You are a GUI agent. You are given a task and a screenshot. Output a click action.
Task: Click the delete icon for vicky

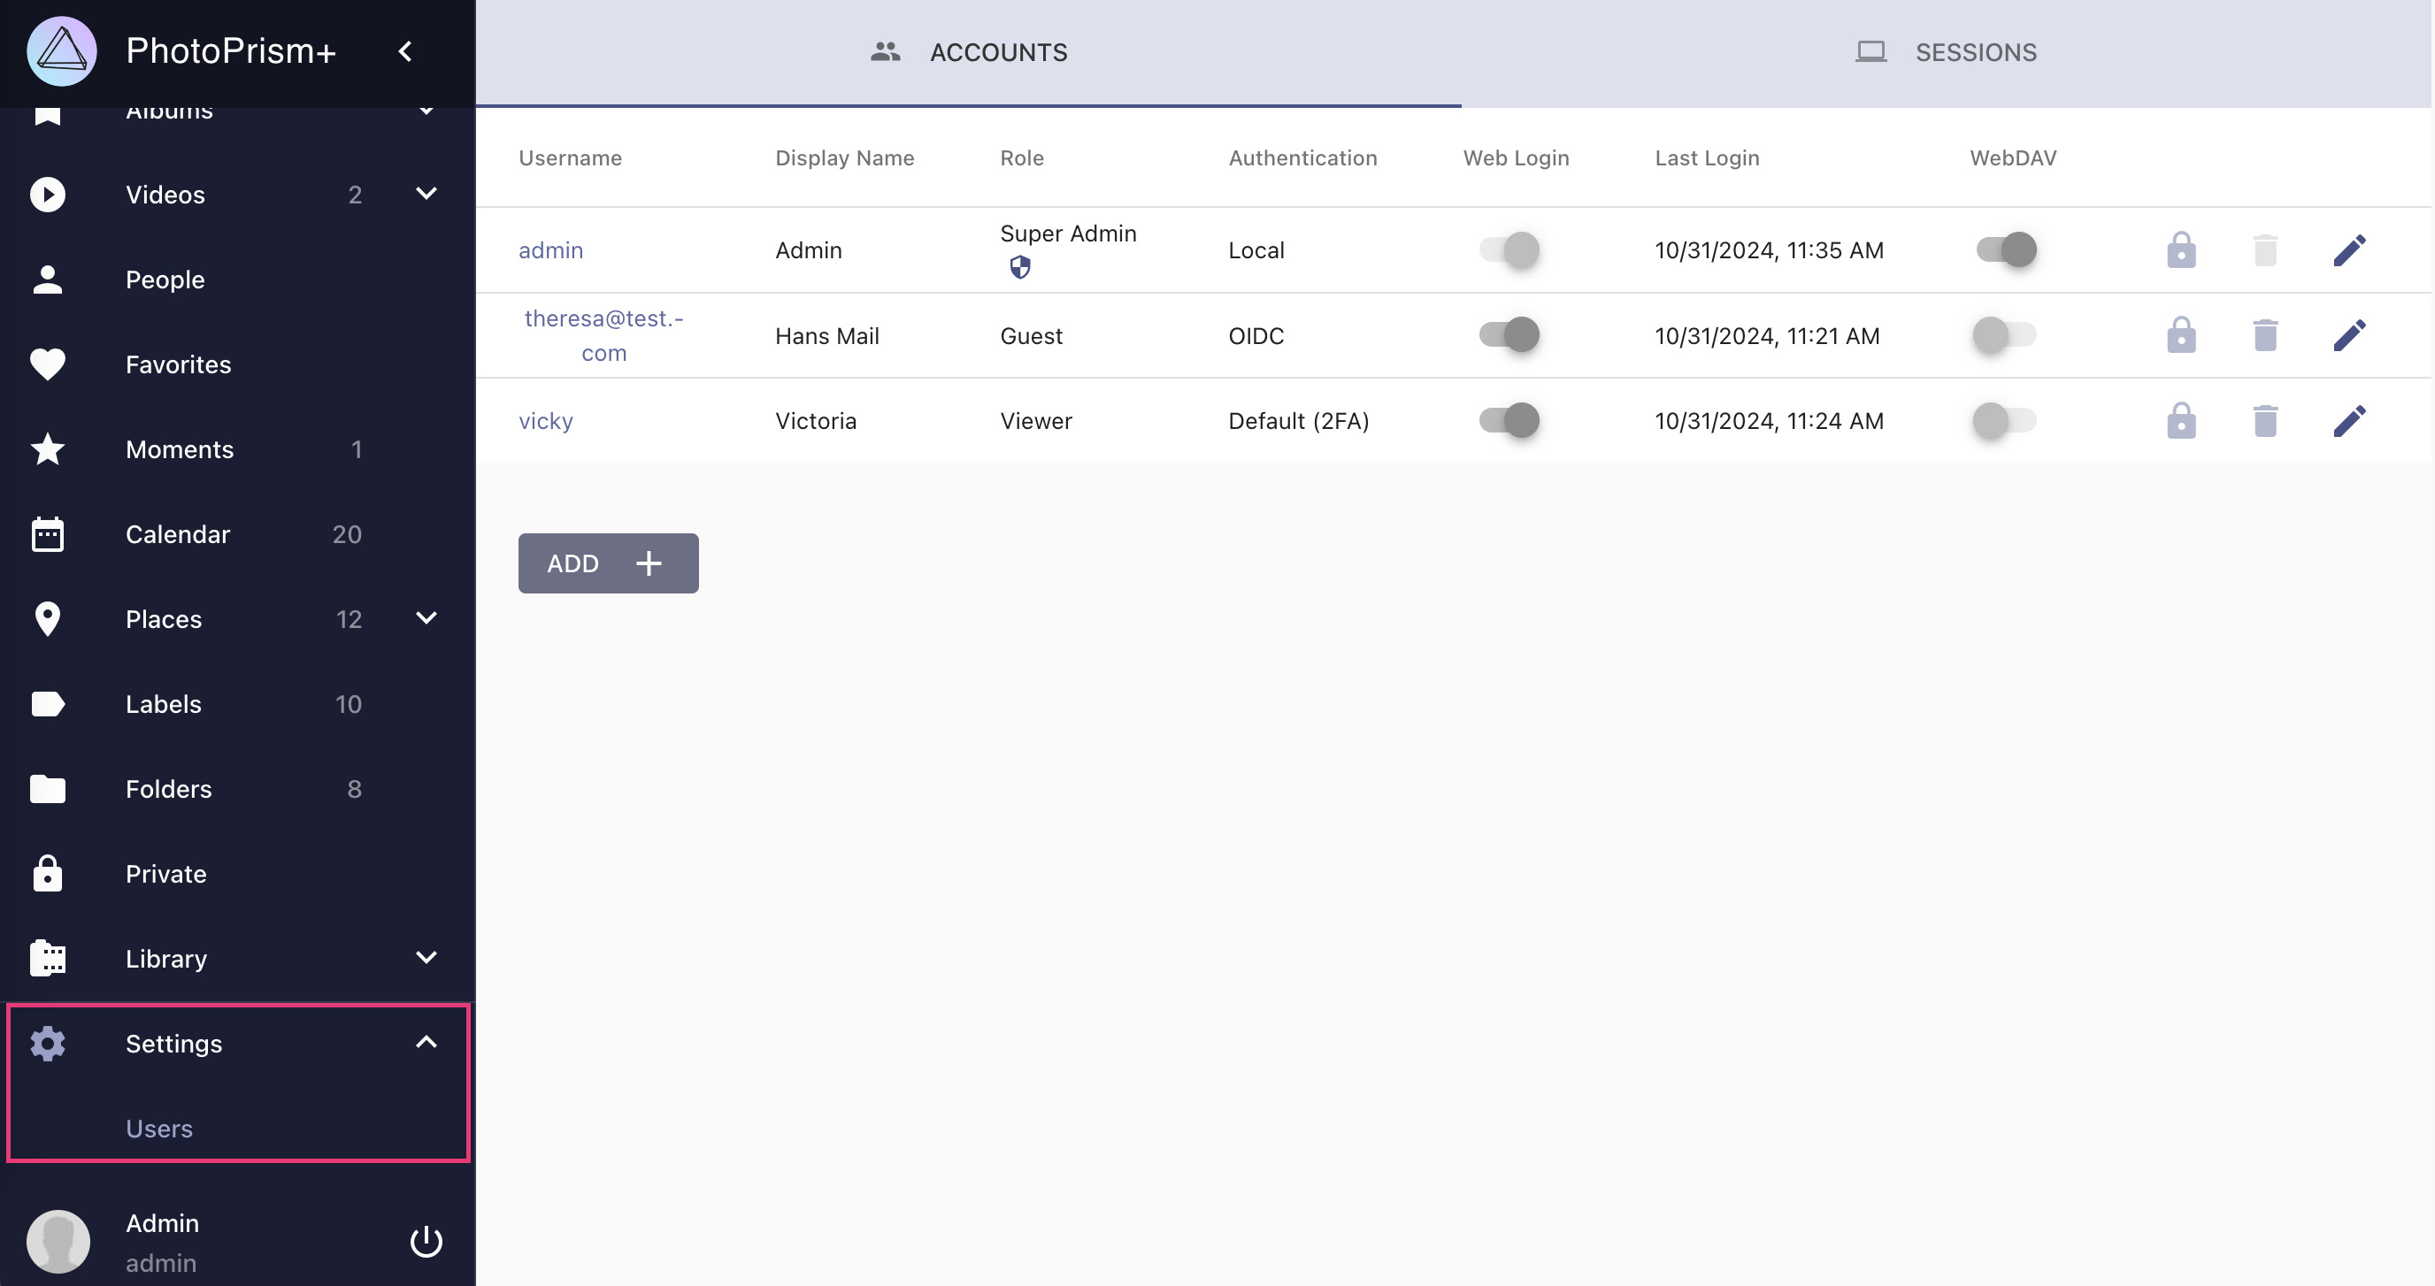click(x=2262, y=420)
